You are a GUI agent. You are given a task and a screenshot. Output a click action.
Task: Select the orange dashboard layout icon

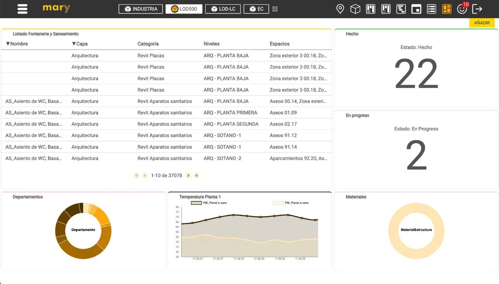(x=447, y=9)
